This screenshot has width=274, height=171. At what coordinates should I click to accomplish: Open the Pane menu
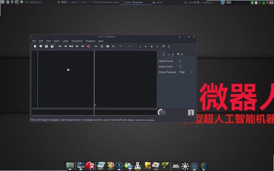click(x=57, y=41)
